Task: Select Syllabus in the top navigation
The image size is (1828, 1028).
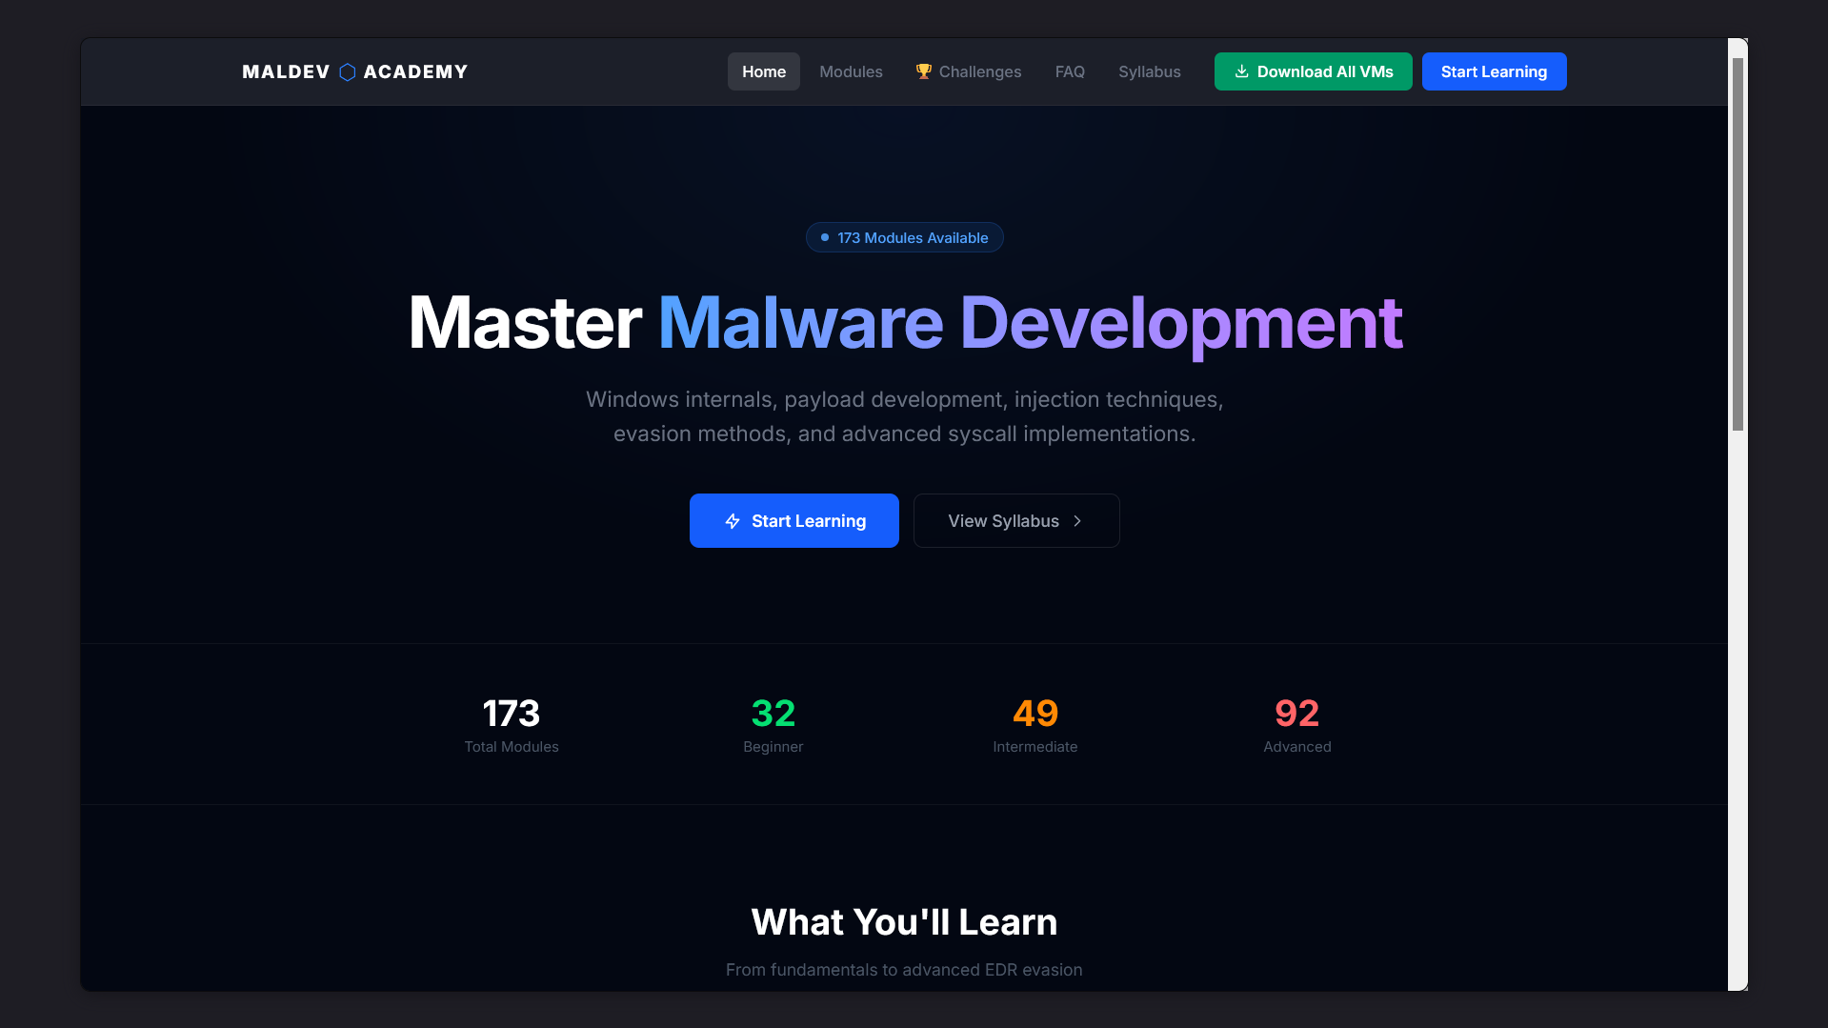Action: click(1149, 71)
